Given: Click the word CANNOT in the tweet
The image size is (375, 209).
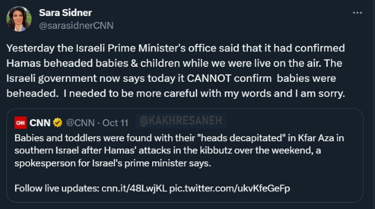Looking at the screenshot, I should (x=209, y=79).
